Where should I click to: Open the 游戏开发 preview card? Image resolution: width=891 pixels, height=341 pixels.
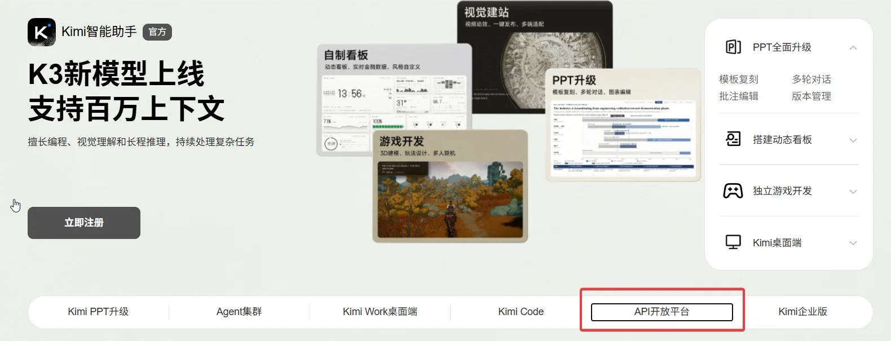pos(450,187)
